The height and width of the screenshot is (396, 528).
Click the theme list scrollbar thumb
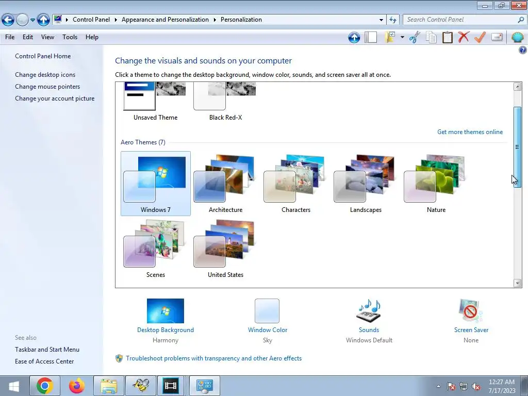[518, 147]
